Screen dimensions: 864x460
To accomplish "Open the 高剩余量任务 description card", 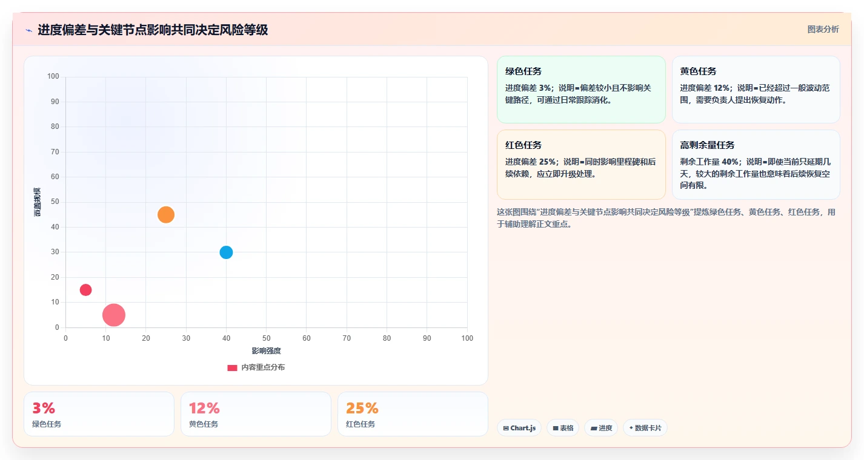I will click(x=756, y=165).
